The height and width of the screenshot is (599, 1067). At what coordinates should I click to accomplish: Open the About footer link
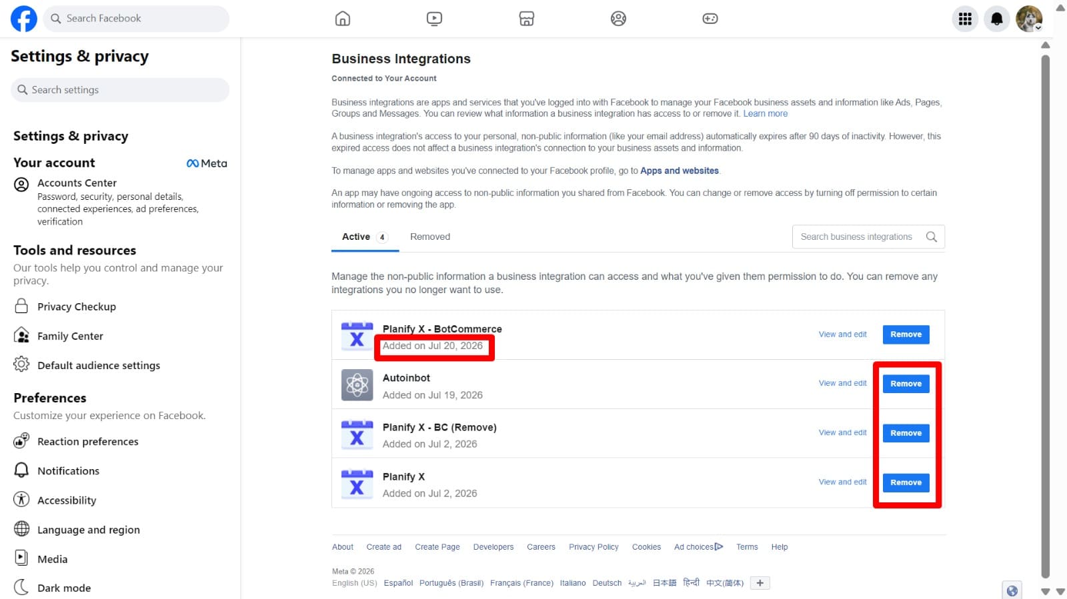[x=343, y=547]
